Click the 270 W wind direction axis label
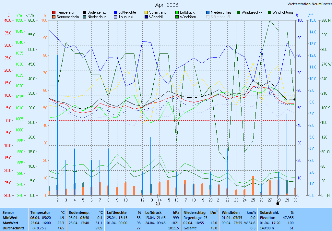 [x=326, y=64]
